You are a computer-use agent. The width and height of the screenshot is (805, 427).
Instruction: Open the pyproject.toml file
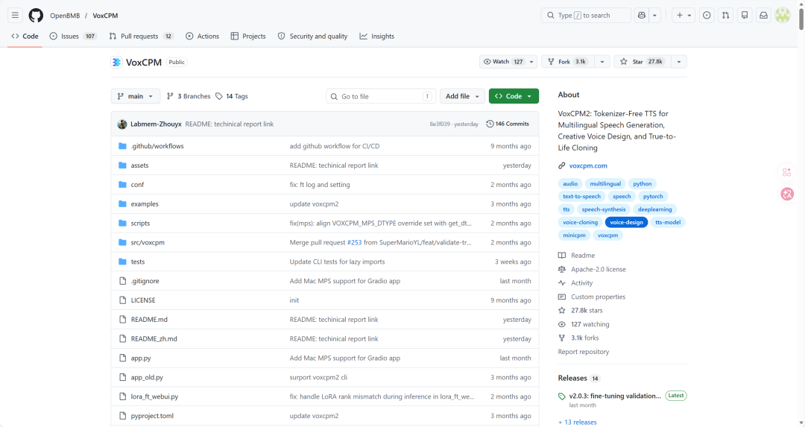tap(152, 416)
